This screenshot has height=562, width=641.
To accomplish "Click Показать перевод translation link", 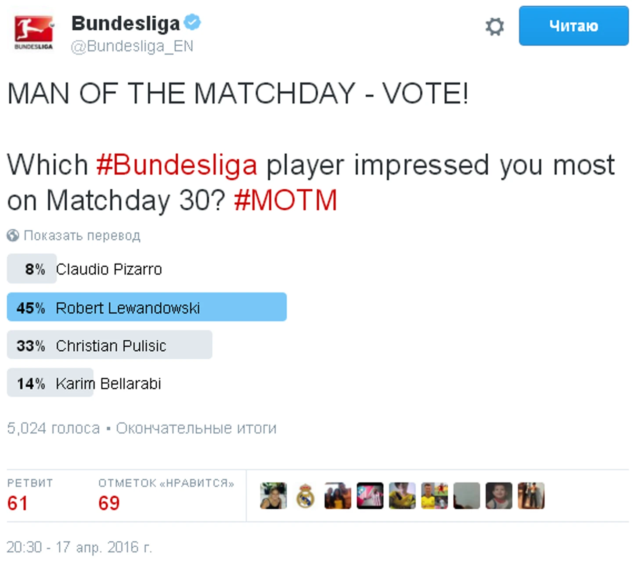I will click(x=82, y=236).
